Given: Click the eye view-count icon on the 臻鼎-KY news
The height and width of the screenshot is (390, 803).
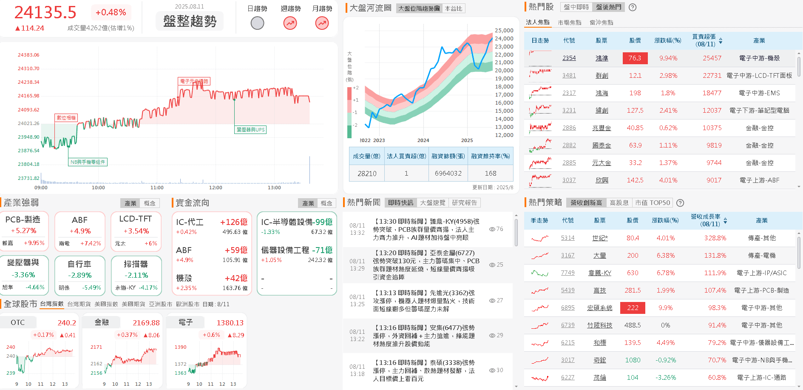Looking at the screenshot, I should 492,229.
